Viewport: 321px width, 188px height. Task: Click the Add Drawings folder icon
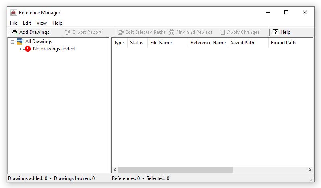pos(14,32)
